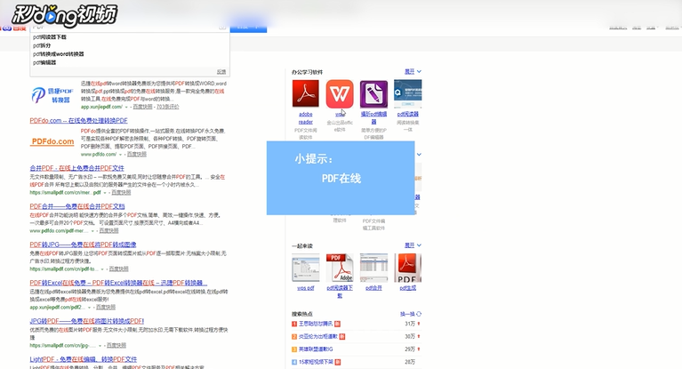Open the Adobe Reader red icon

coord(305,93)
